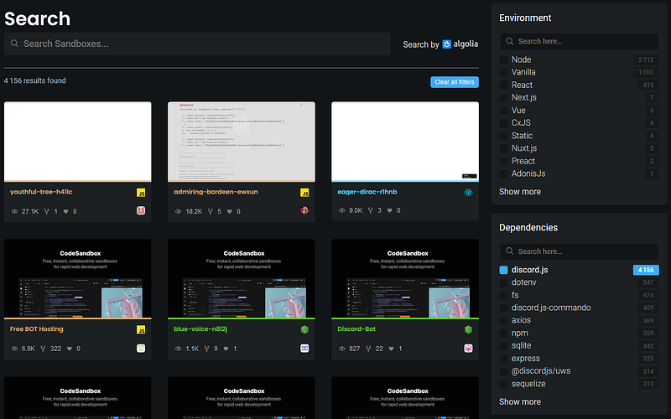Click the JS template icon on youthful-tree-h4llc
This screenshot has width=671, height=419.
141,193
